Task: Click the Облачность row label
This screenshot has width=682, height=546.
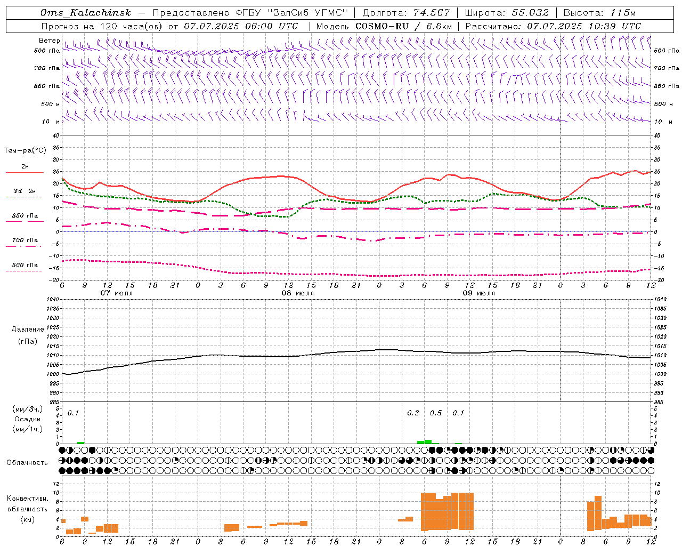Action: click(x=27, y=462)
